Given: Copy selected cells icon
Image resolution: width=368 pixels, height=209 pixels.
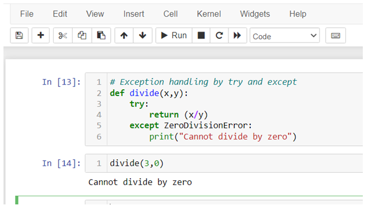Looking at the screenshot, I should click(x=82, y=35).
